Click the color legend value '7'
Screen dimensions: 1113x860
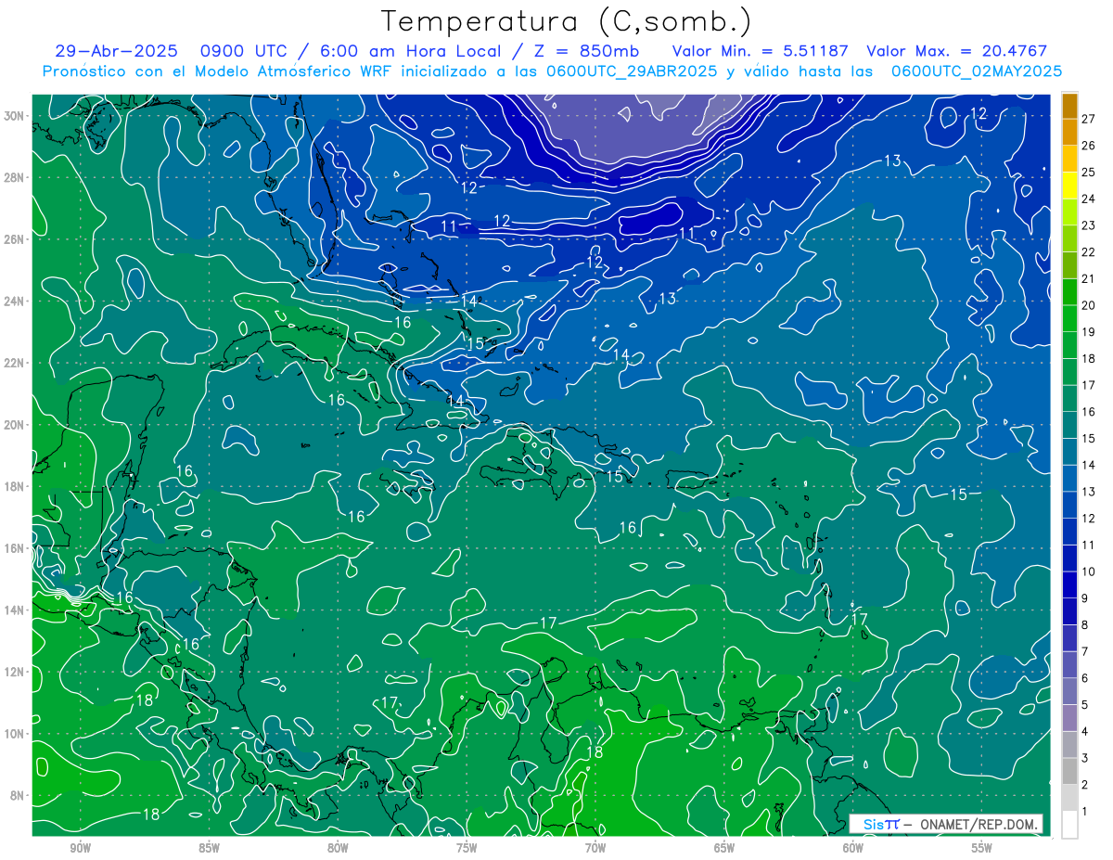tap(1085, 651)
